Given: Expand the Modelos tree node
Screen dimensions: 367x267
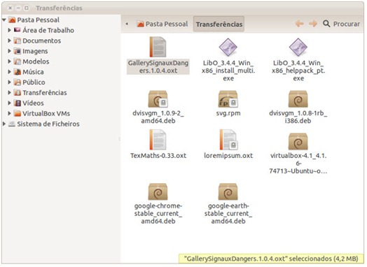Looking at the screenshot, I should pyautogui.click(x=9, y=62).
